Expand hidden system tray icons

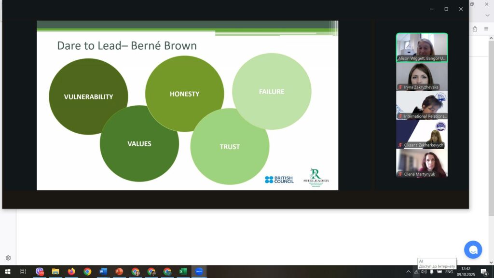409,272
